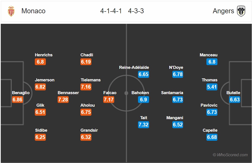Click the Angers SCO crest icon

click(241, 11)
